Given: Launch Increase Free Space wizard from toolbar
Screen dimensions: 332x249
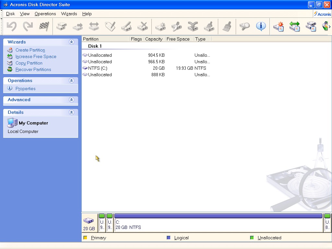Looking at the screenshot, I should 295,27.
